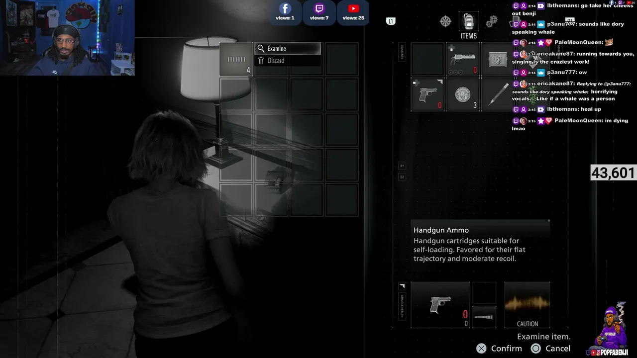The image size is (637, 358).
Task: Click the magnifier icon beside Examine
Action: 261,49
